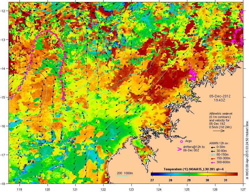This screenshot has width=249, height=192.
Task: Click the latitude axis label -15
Action: click(3, 97)
